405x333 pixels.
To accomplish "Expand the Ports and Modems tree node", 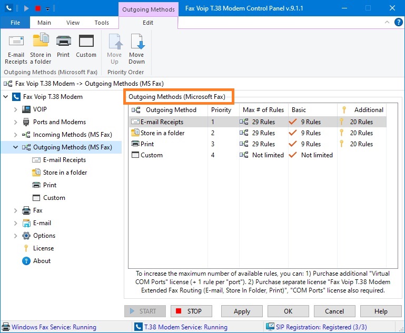I will point(15,122).
